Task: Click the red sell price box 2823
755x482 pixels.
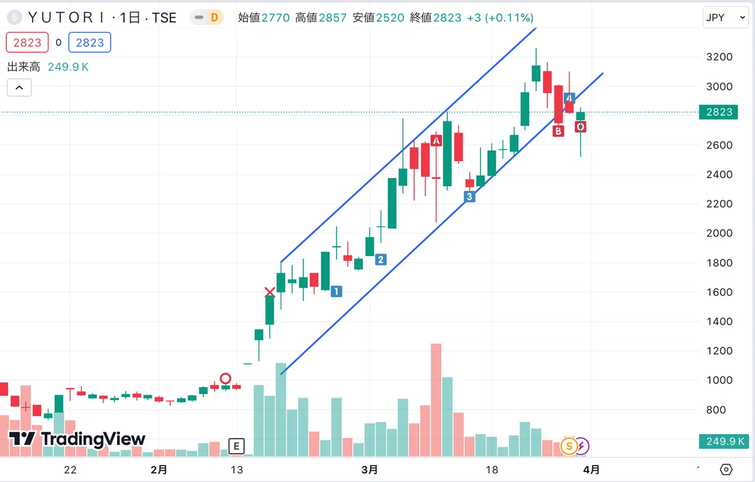Action: [x=27, y=42]
